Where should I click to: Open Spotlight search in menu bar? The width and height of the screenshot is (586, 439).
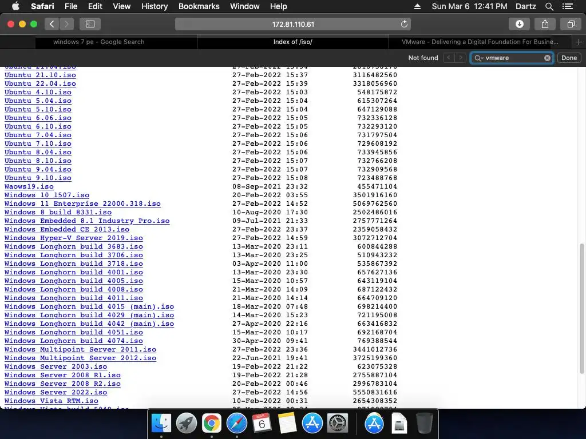[549, 6]
